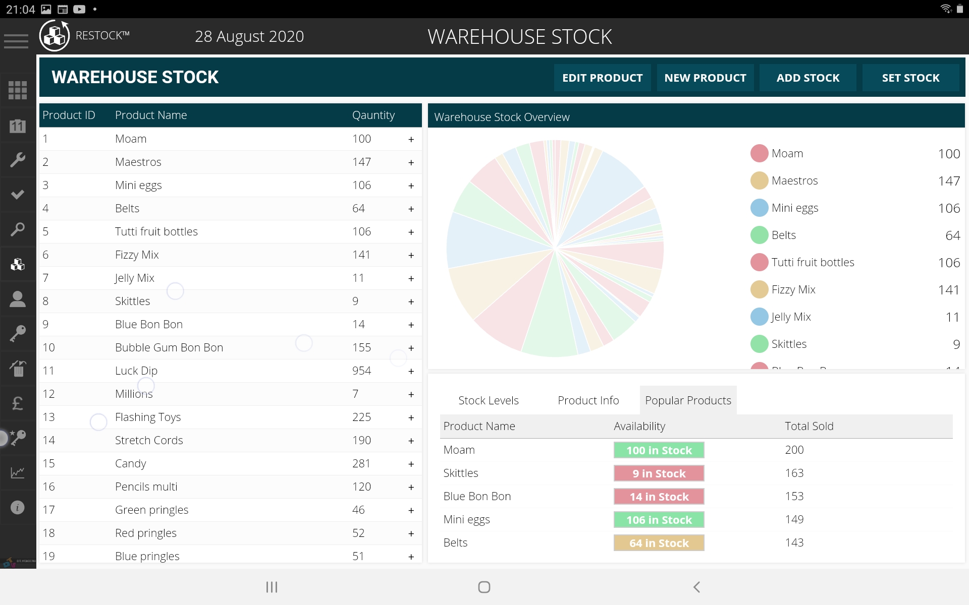Expand the Candy row plus sign
The image size is (969, 605).
(411, 464)
